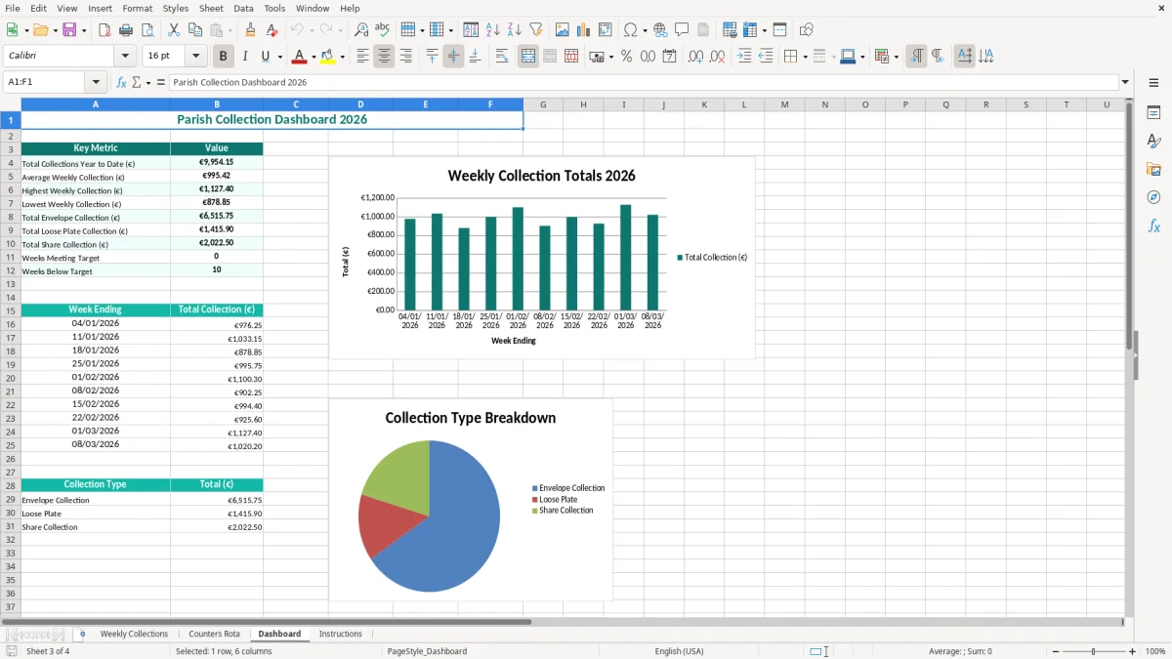Toggle Wrap Text

click(x=502, y=57)
